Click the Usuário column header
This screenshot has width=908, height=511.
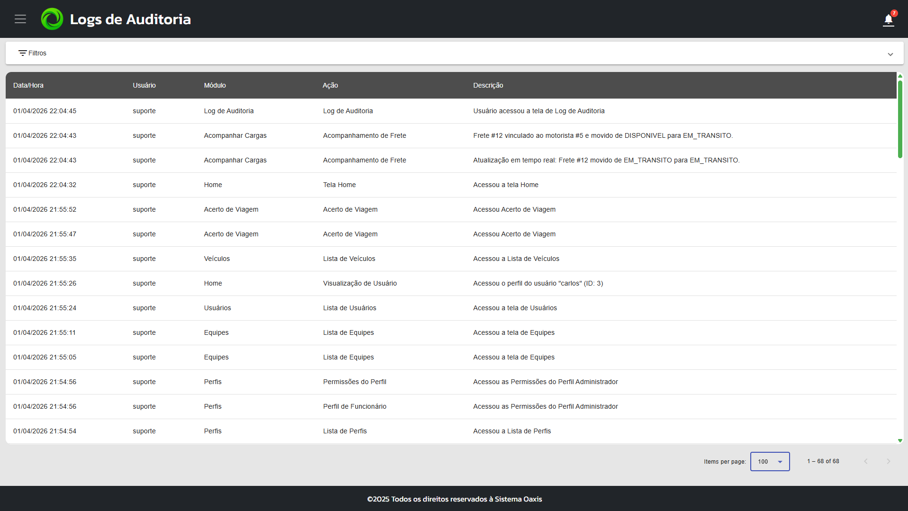coord(144,85)
